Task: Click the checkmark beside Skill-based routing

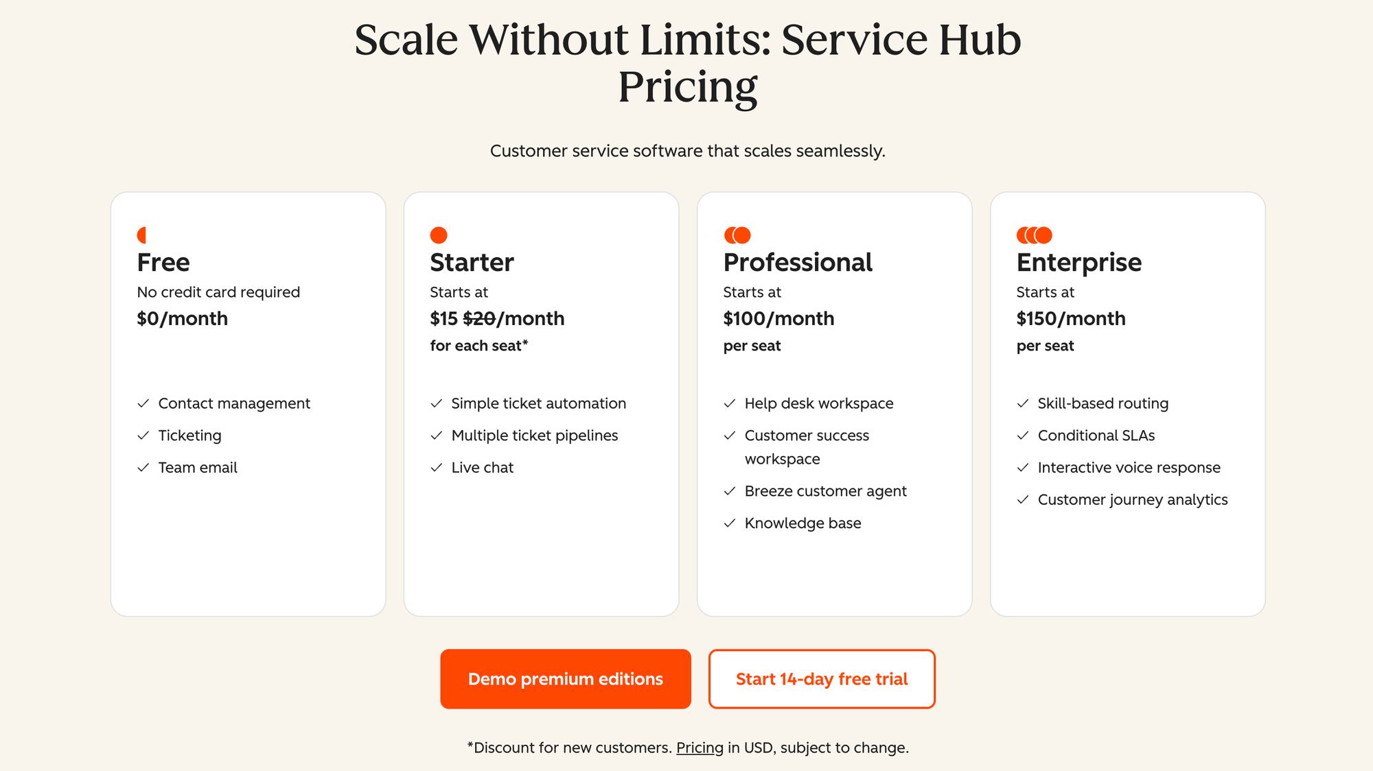Action: (x=1023, y=403)
